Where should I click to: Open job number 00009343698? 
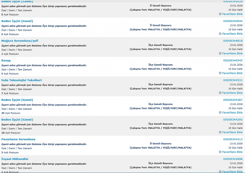233,159
